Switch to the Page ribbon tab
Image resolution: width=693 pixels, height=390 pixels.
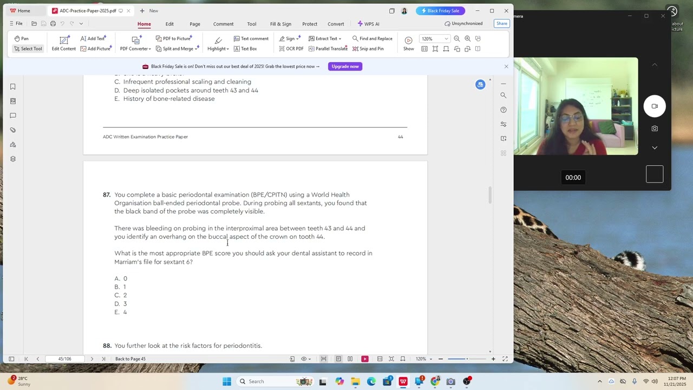pos(195,24)
